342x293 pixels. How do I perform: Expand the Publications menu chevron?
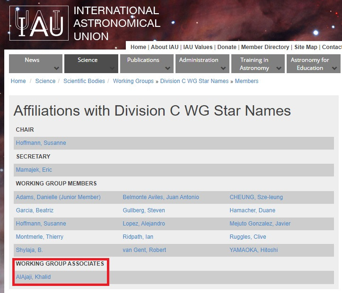click(x=167, y=68)
